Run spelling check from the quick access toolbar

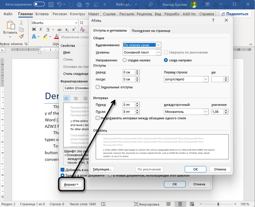(x=88, y=4)
